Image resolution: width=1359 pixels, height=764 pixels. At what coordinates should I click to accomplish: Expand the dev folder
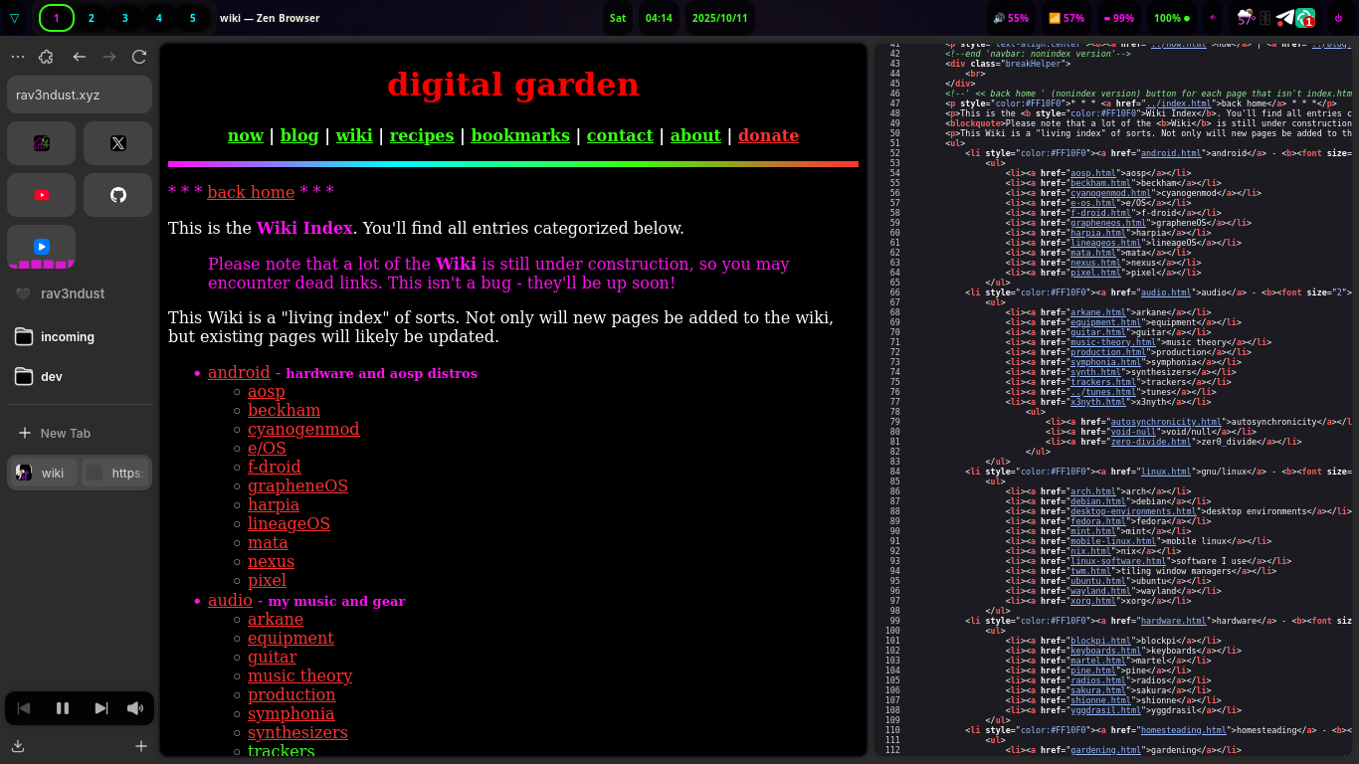[51, 377]
